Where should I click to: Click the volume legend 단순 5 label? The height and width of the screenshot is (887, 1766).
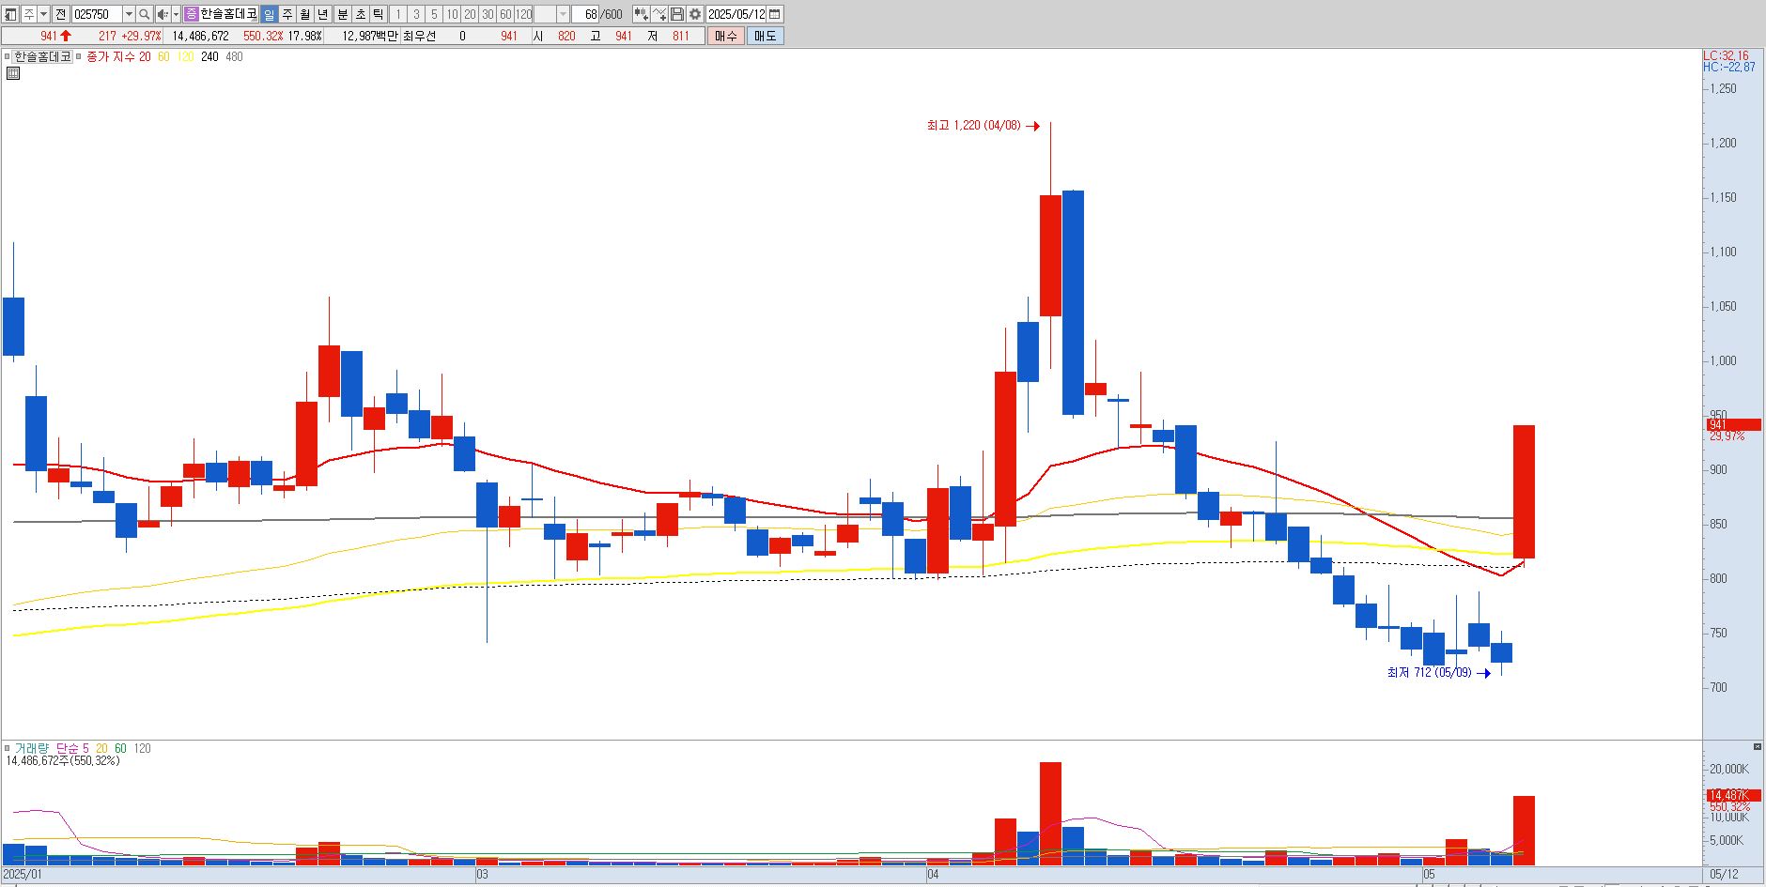point(72,748)
